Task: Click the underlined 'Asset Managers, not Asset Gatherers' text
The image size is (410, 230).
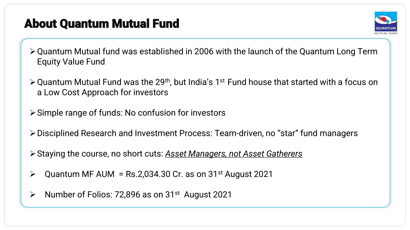Action: click(233, 154)
